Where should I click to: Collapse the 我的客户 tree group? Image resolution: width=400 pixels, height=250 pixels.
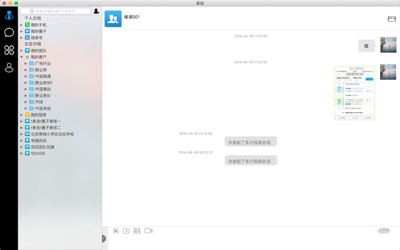click(22, 57)
